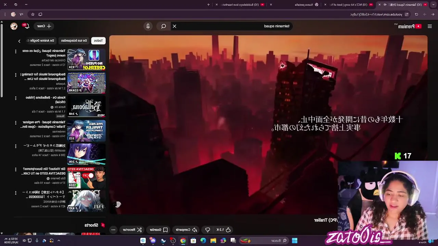438x246 pixels.
Task: Open a new browser tab with plus
Action: (208, 4)
